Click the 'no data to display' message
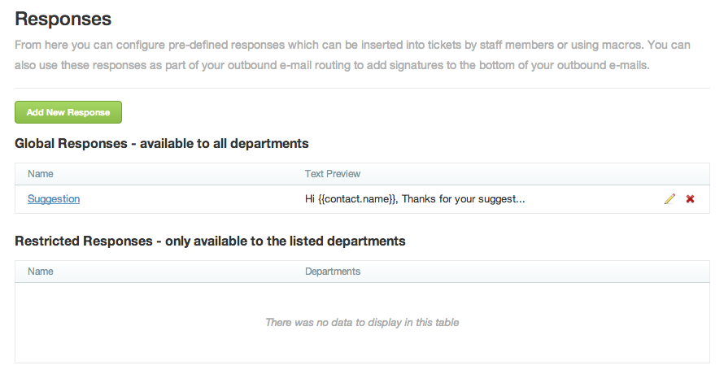This screenshot has width=724, height=374. [362, 322]
